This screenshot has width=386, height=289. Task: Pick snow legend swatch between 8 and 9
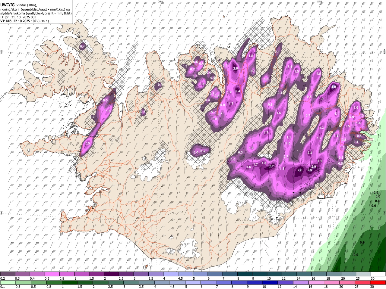(x=245, y=274)
